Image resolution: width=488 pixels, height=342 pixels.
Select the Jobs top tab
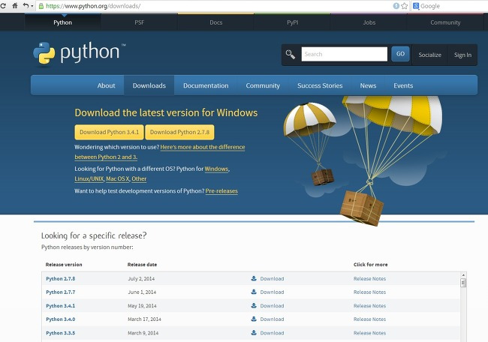pyautogui.click(x=369, y=22)
